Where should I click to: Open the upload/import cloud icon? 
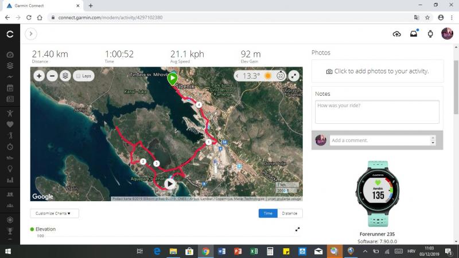pyautogui.click(x=396, y=34)
